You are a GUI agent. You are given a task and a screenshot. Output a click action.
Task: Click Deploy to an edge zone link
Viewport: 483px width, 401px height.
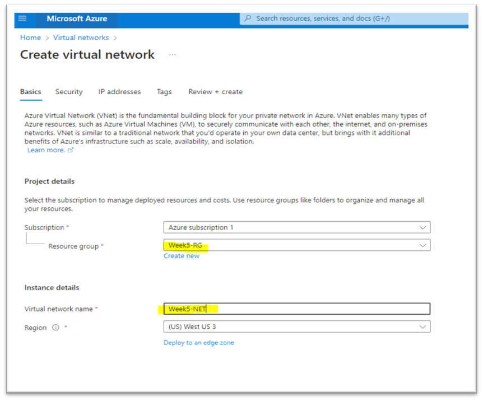(199, 343)
